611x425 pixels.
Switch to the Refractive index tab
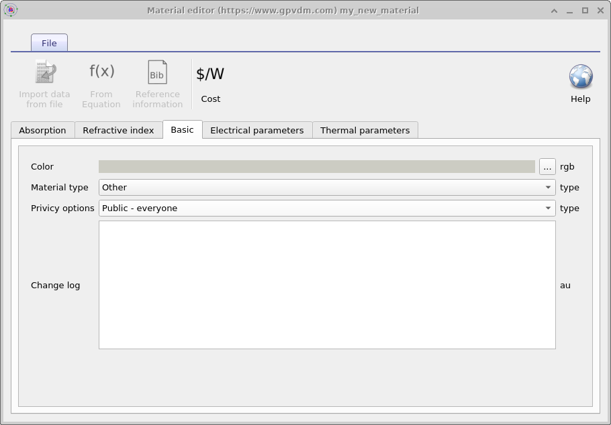(118, 130)
